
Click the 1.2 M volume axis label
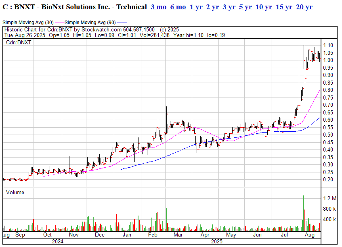point(329,198)
